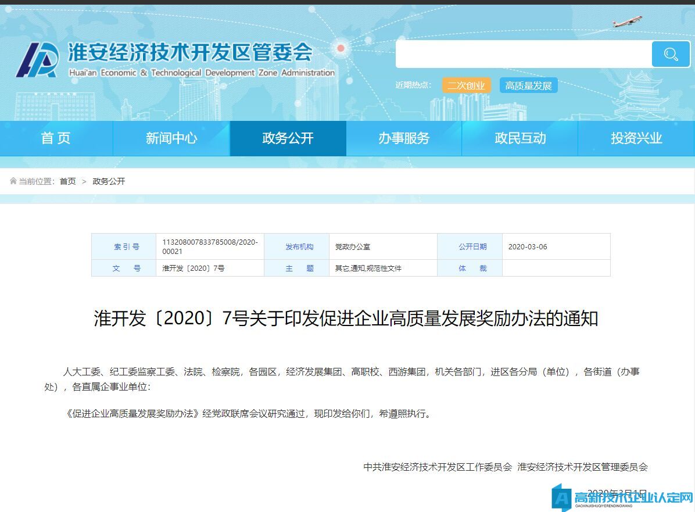Click the 首页 breadcrumb link
Viewport: 695px width, 512px height.
click(67, 181)
